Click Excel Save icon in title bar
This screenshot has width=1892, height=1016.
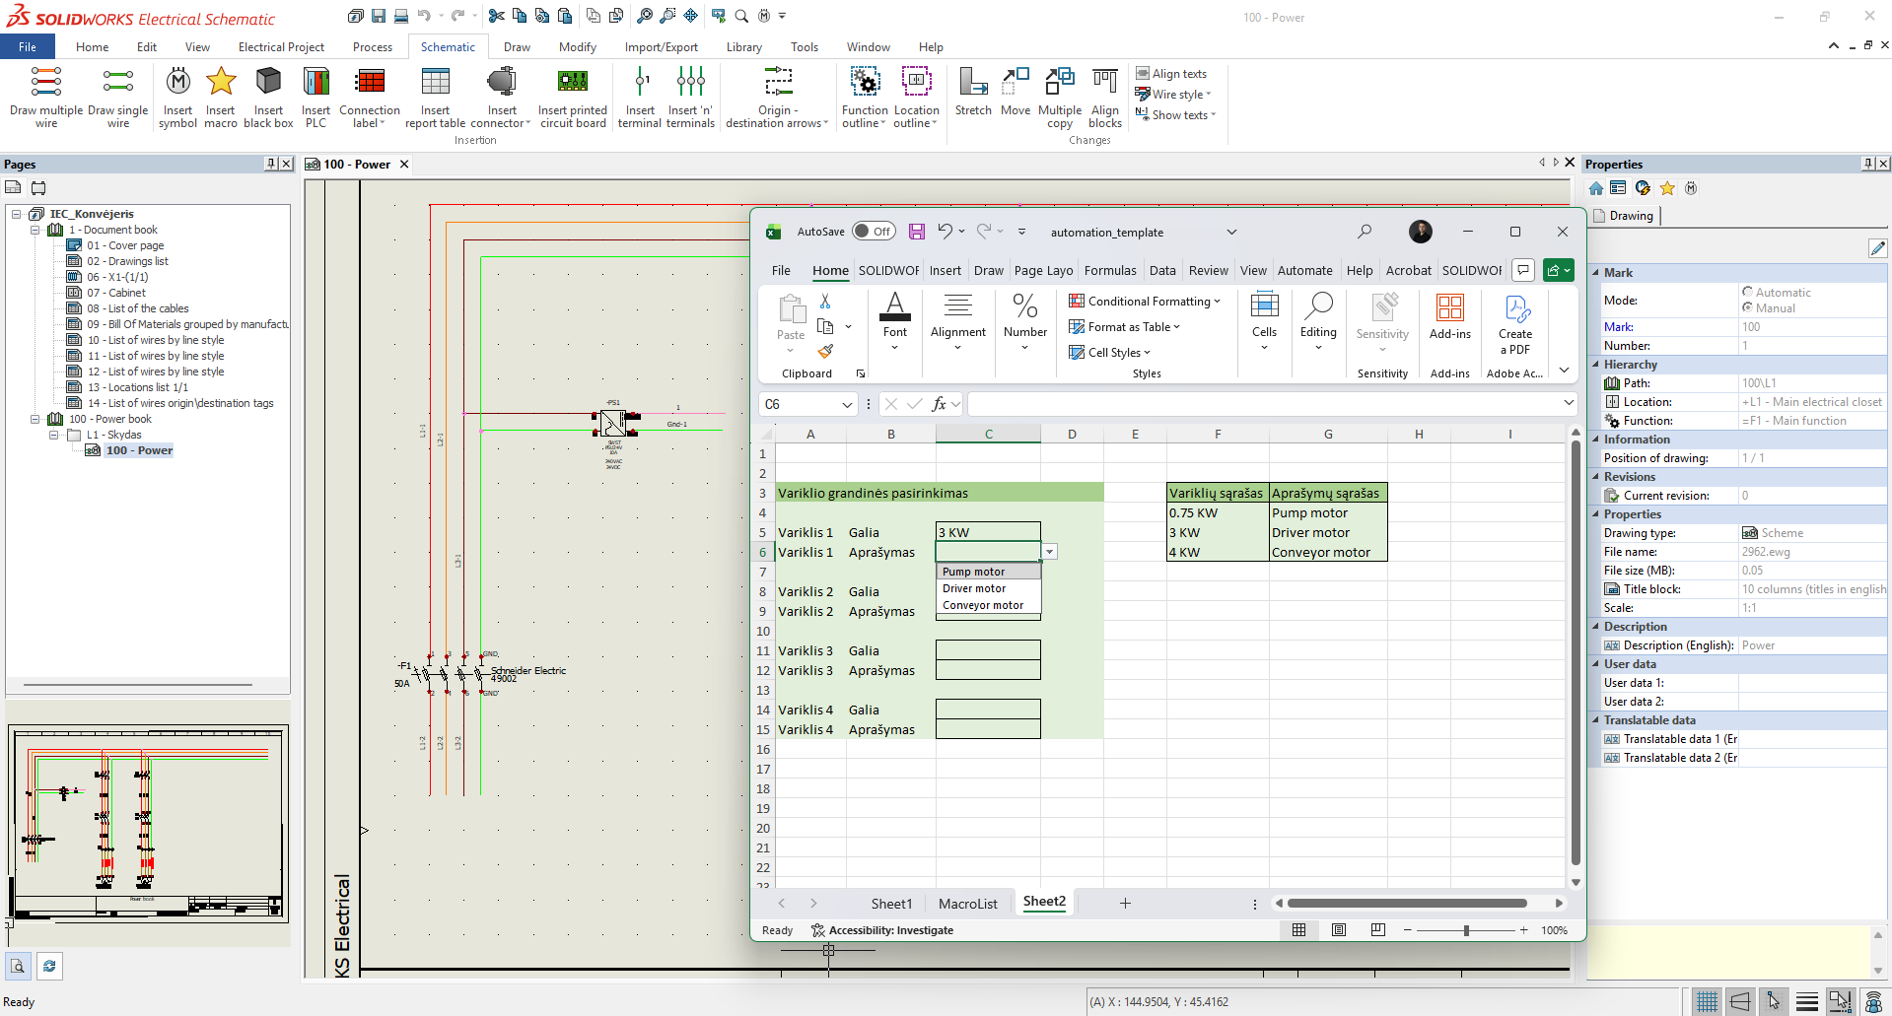[x=917, y=232]
